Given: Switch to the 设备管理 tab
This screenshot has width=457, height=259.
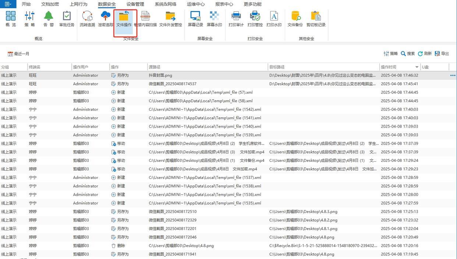Looking at the screenshot, I should tap(135, 4).
